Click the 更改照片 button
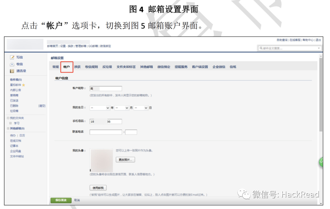Viewport: 330px width, 209px height. (125, 160)
